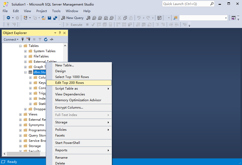Refresh the Object Explorer tree
The width and height of the screenshot is (242, 165).
tap(46, 40)
